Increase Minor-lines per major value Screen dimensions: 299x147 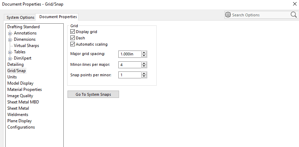[x=144, y=63]
